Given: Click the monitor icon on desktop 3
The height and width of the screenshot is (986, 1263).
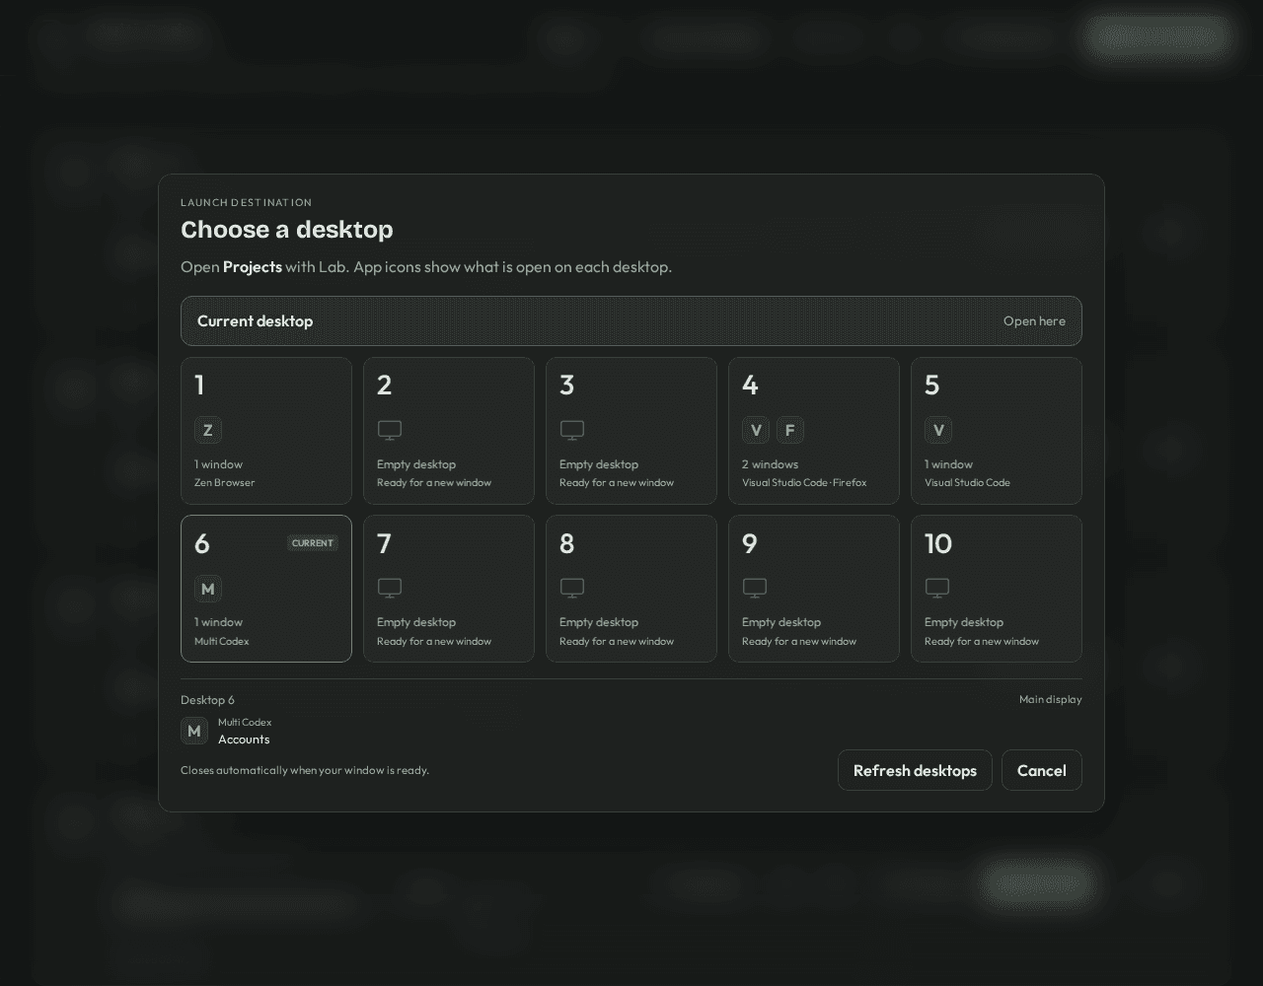Looking at the screenshot, I should pyautogui.click(x=572, y=431).
